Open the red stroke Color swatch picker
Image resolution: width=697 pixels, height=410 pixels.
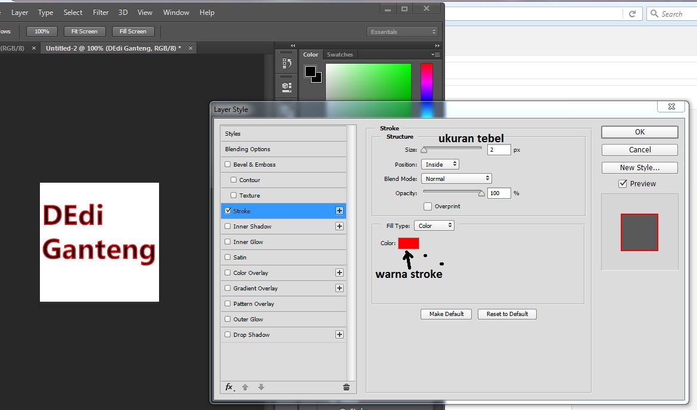(x=409, y=243)
